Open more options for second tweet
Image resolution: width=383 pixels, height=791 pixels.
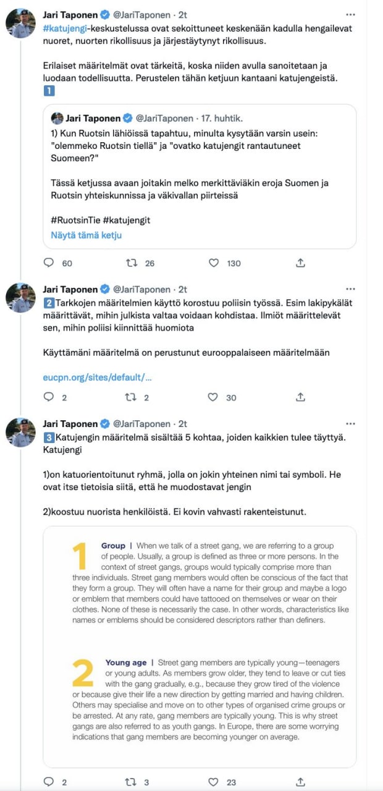coord(351,289)
